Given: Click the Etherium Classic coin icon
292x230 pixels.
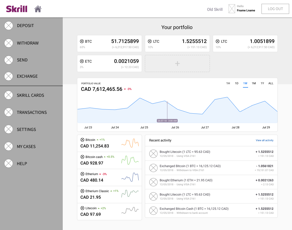Looking at the screenshot, I should tap(82, 191).
